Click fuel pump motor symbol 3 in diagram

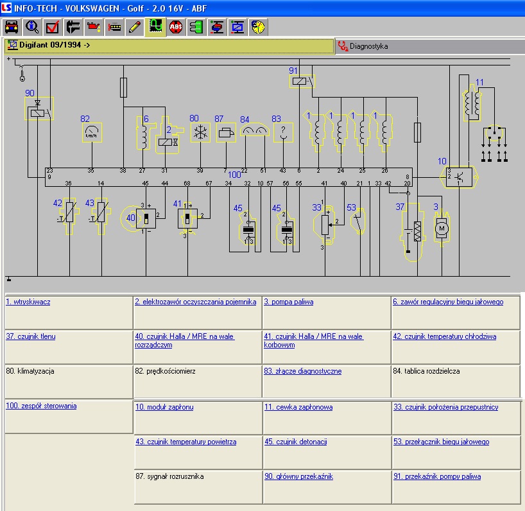pos(440,229)
